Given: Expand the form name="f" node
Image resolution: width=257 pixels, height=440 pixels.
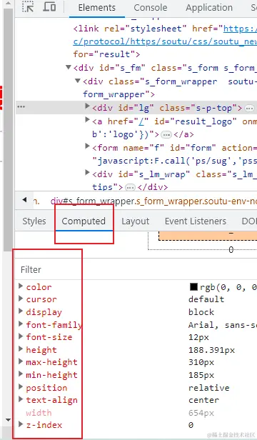Looking at the screenshot, I should (87, 146).
